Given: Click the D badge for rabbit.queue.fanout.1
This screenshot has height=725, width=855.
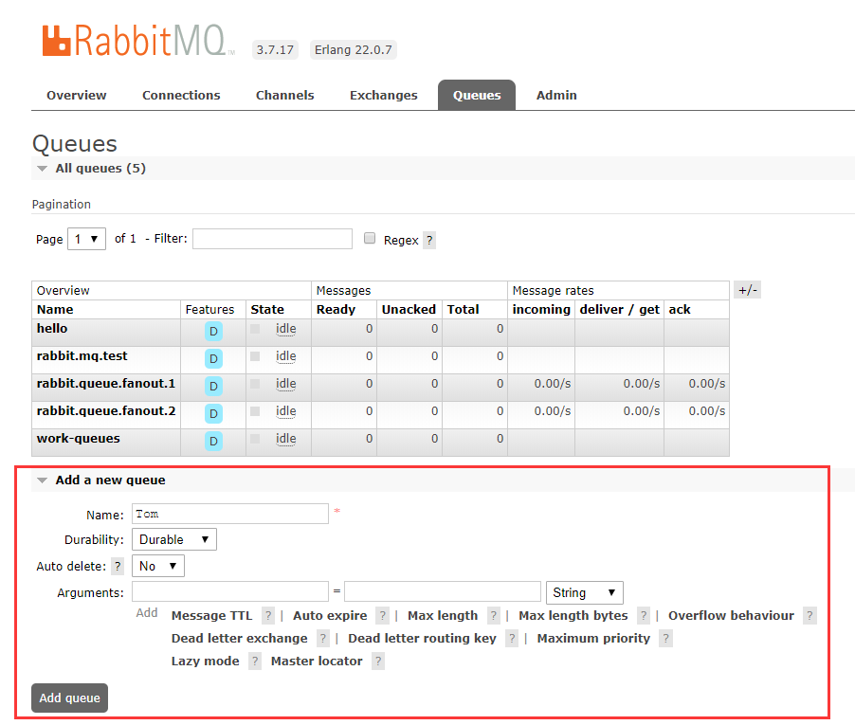Looking at the screenshot, I should click(x=212, y=386).
